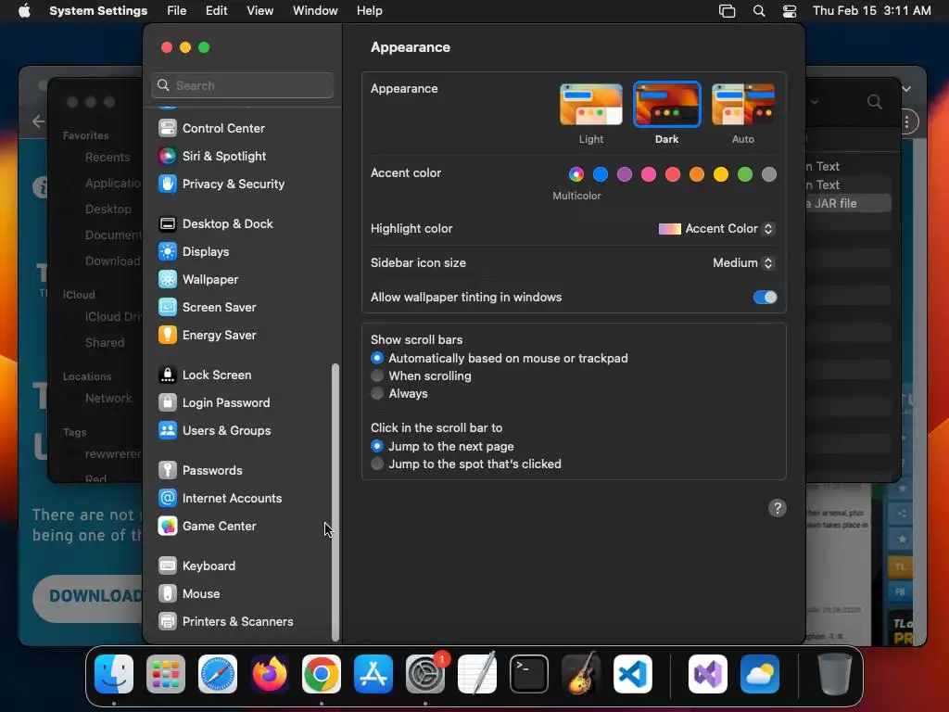949x712 pixels.
Task: Select Always show scroll bars option
Action: point(377,393)
